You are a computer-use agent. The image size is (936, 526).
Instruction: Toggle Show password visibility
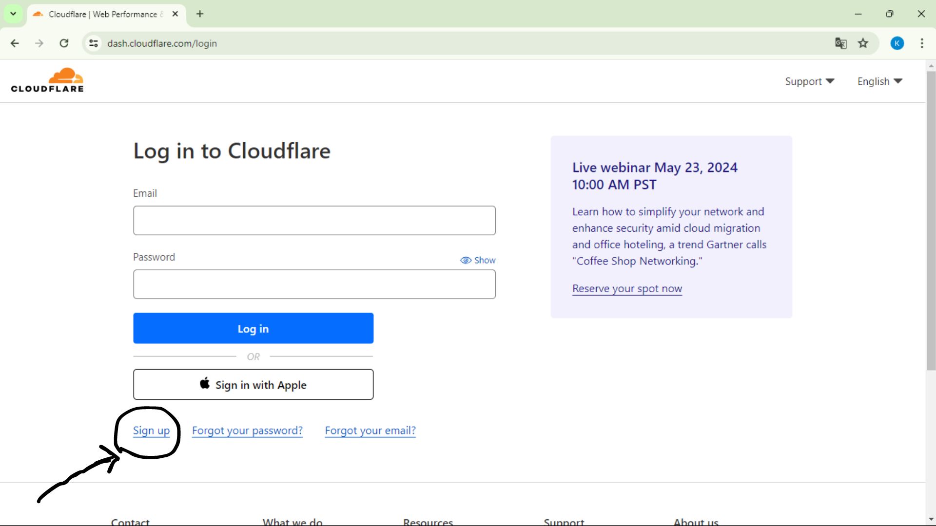tap(478, 260)
